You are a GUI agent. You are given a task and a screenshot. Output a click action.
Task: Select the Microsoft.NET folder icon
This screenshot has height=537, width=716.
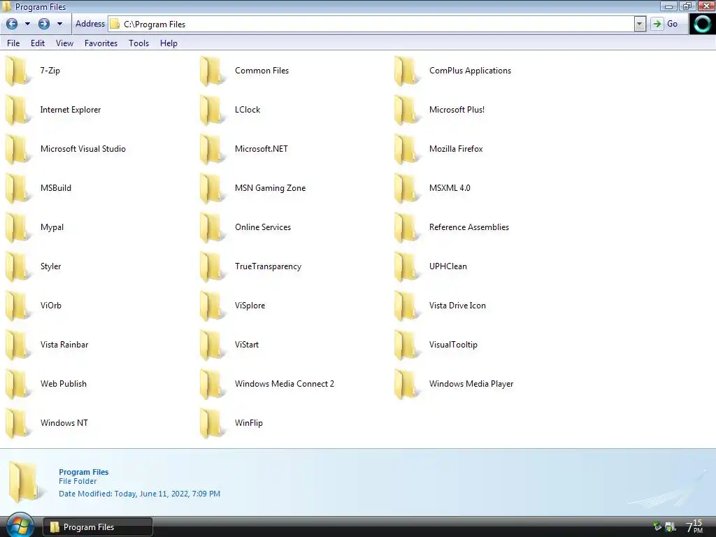(212, 150)
